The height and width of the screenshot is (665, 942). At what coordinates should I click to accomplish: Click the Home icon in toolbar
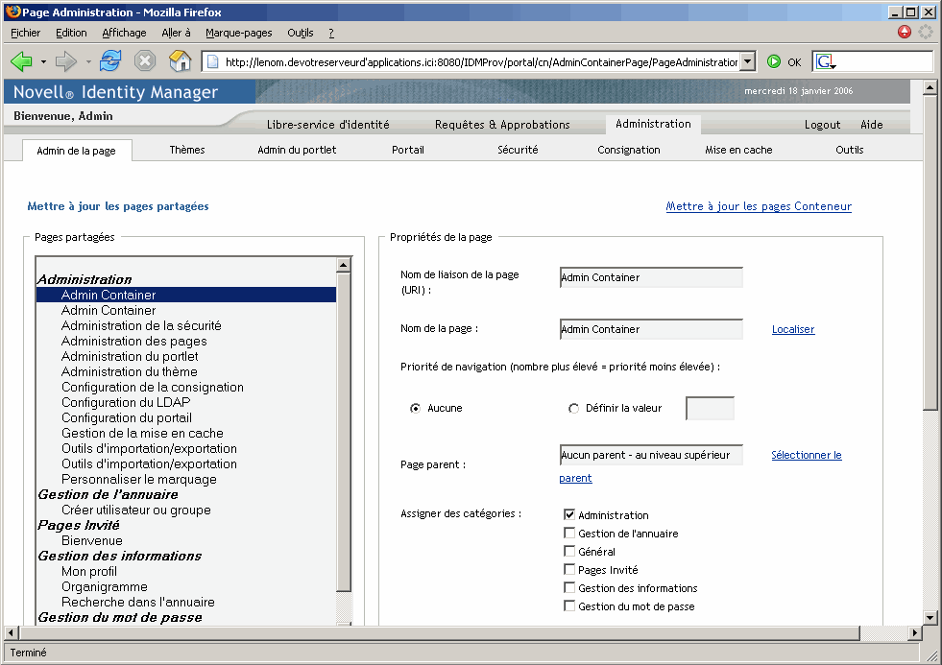[181, 61]
